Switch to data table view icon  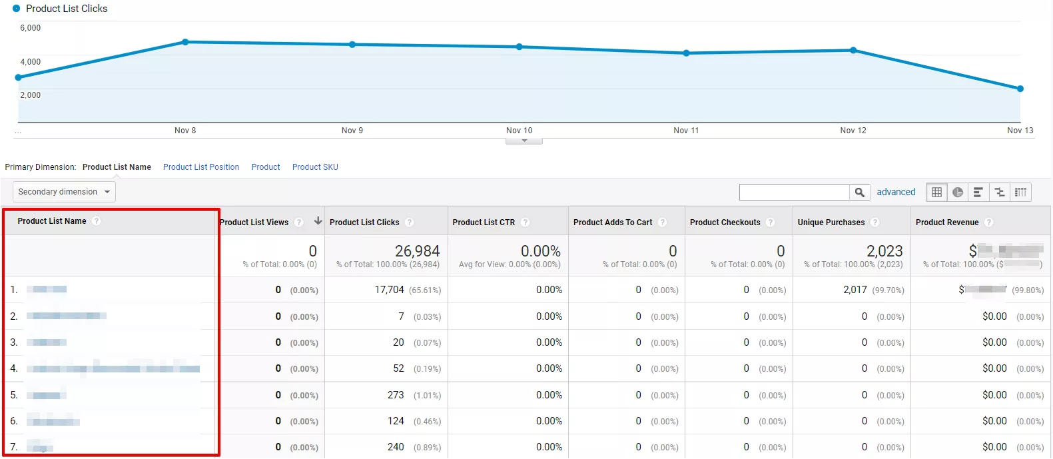tap(936, 193)
